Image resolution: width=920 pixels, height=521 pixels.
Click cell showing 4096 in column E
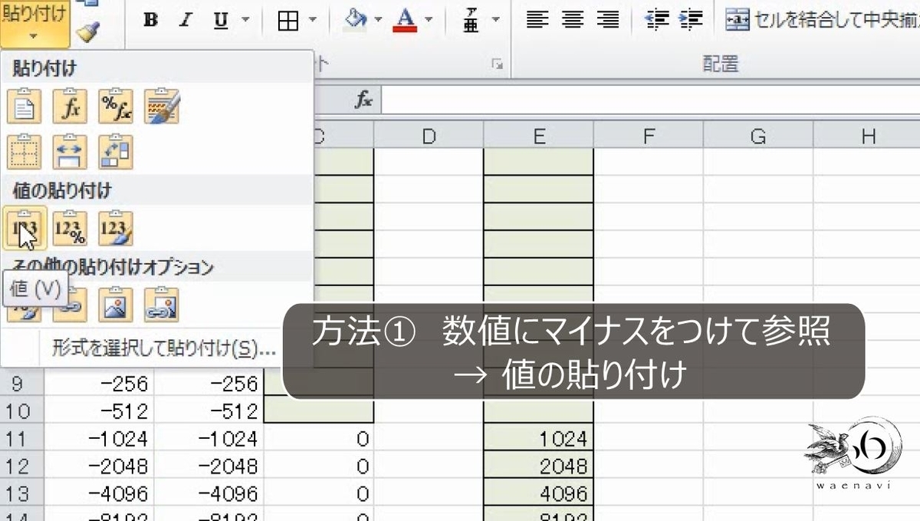[539, 493]
